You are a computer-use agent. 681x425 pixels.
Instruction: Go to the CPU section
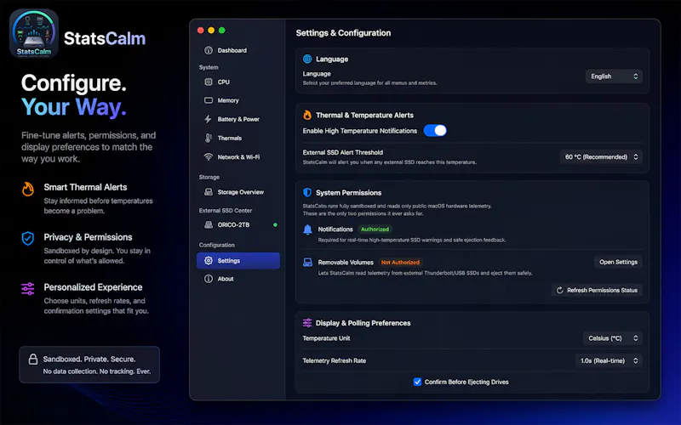point(238,82)
